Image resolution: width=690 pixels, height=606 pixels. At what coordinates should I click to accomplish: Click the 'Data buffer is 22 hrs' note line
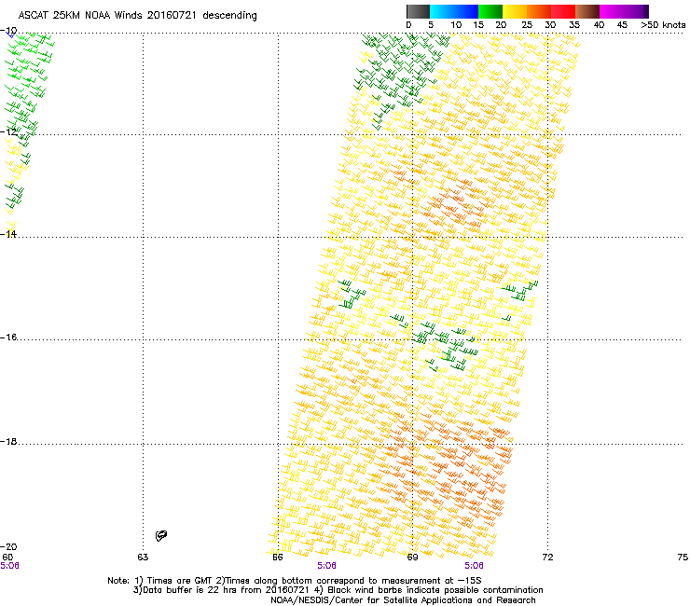tap(338, 590)
